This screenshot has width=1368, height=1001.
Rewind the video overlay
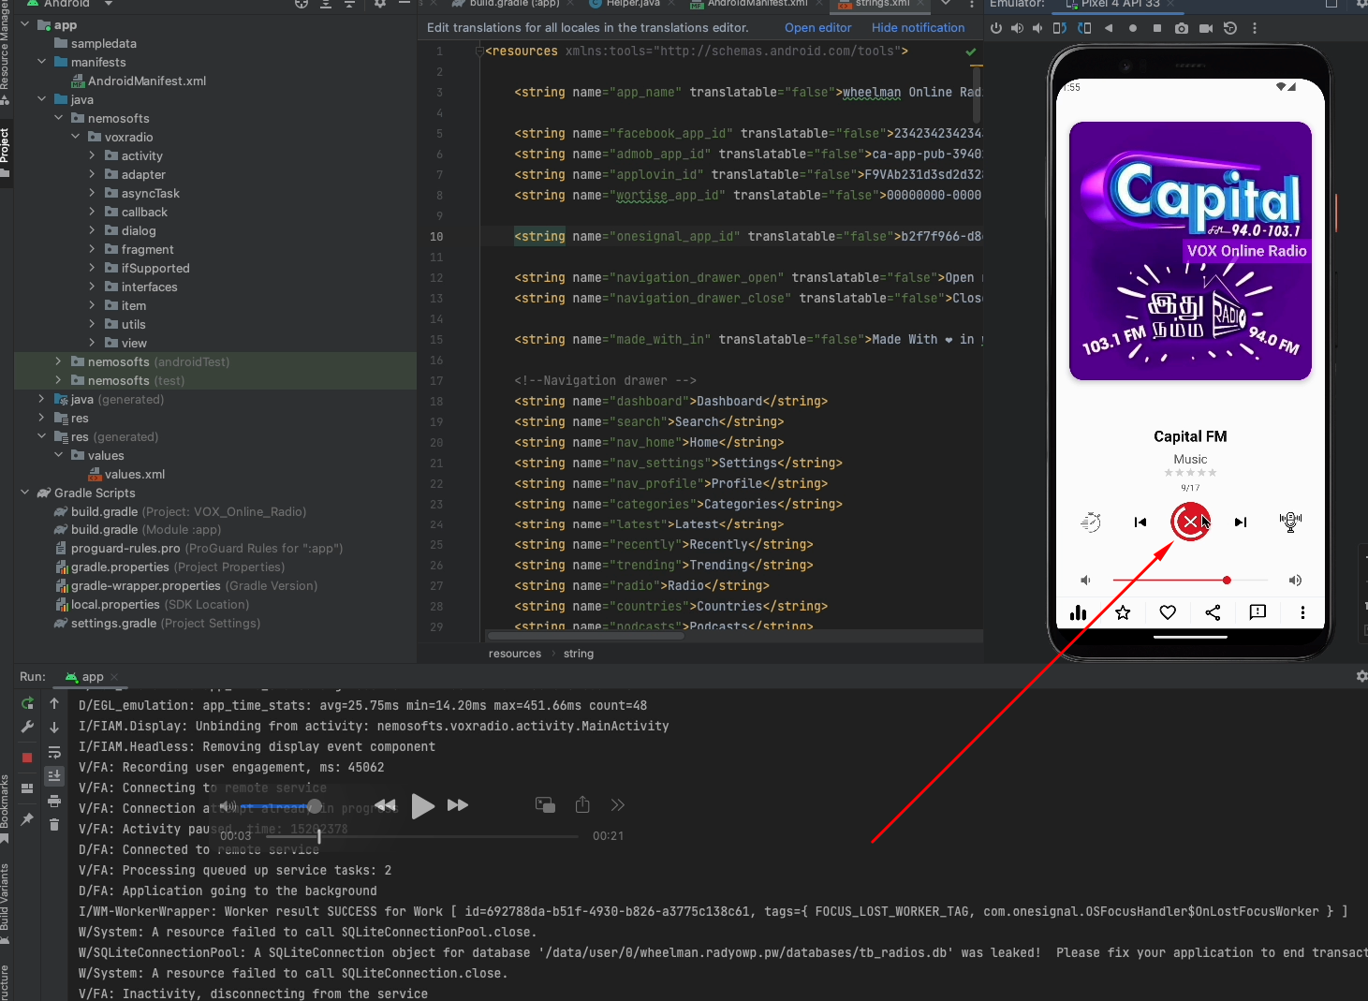(385, 805)
